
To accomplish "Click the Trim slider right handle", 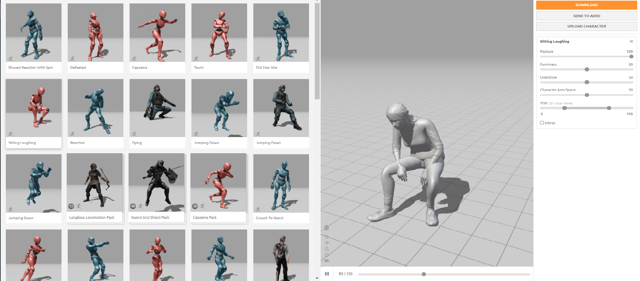I will tap(609, 108).
